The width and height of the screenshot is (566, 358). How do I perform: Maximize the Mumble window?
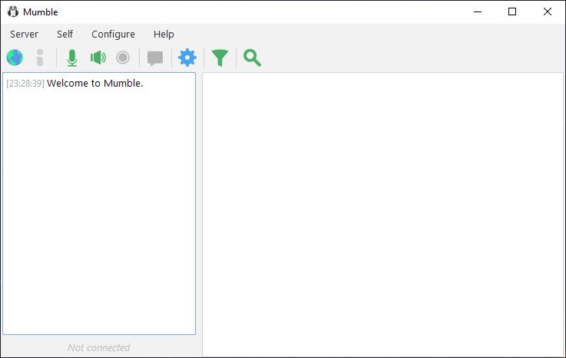click(511, 12)
